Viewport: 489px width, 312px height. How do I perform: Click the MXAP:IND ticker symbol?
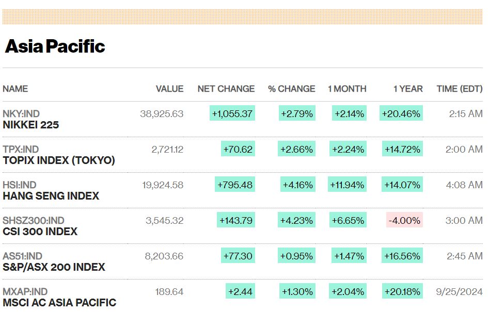25,292
